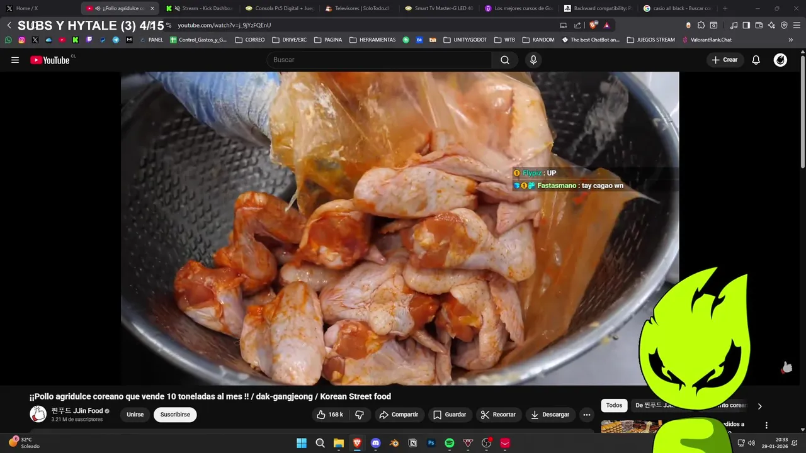Open the Brave Wallet icon

(x=759, y=25)
